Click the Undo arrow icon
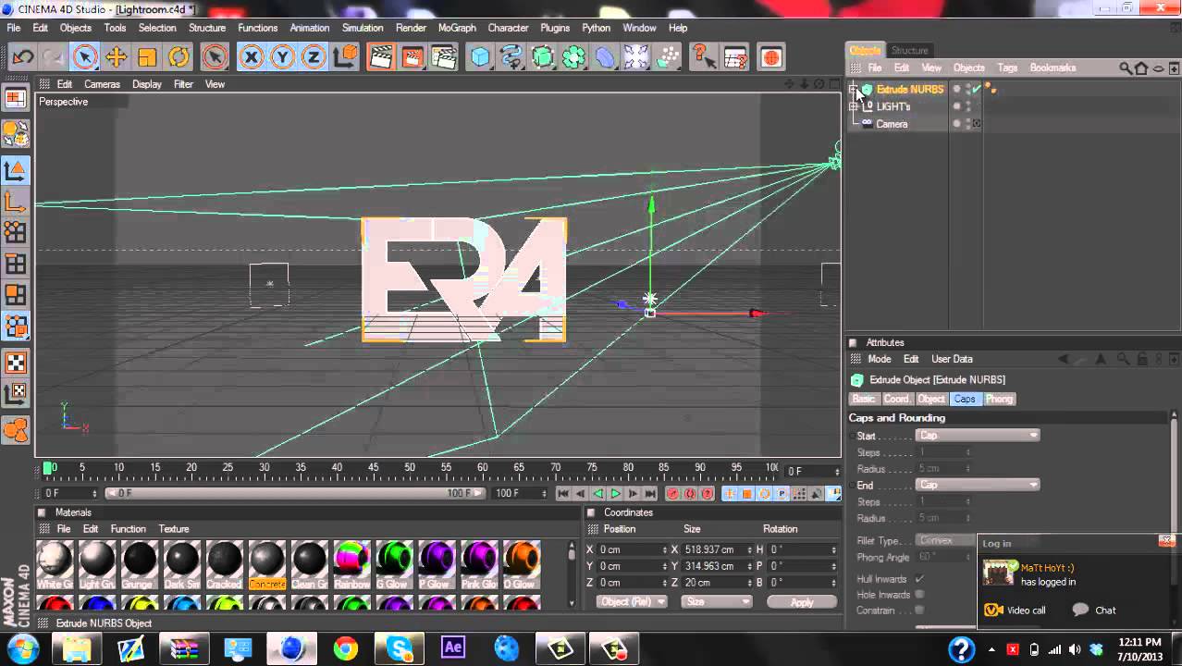The width and height of the screenshot is (1182, 666). point(22,57)
